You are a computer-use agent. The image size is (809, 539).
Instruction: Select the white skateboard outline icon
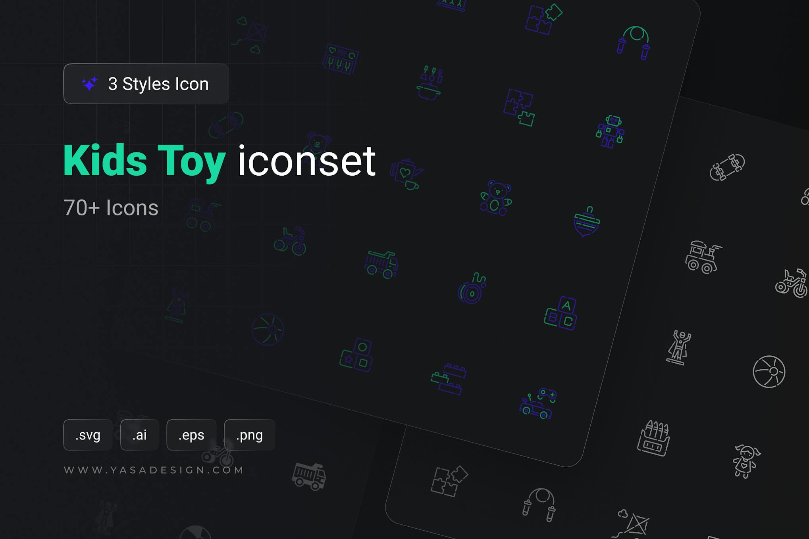point(727,167)
